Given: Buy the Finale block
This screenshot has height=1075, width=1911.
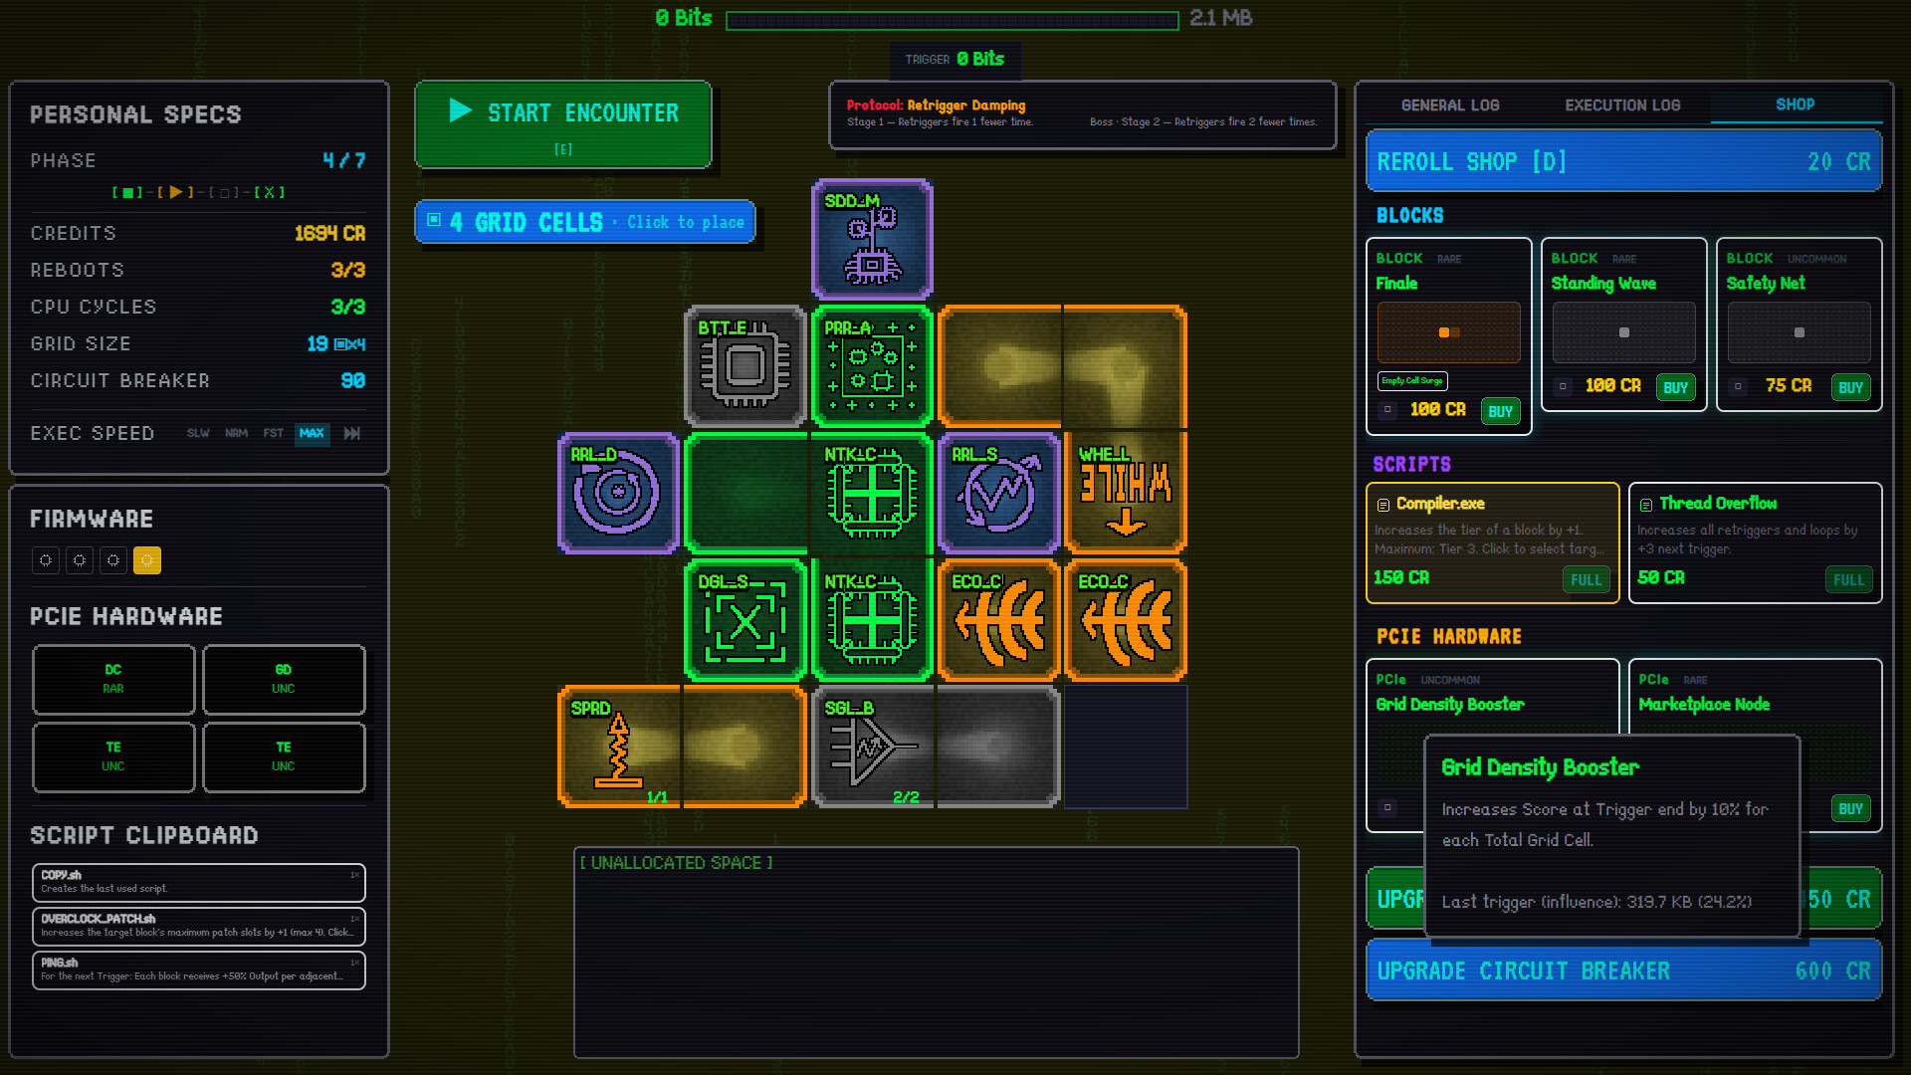Looking at the screenshot, I should coord(1500,411).
